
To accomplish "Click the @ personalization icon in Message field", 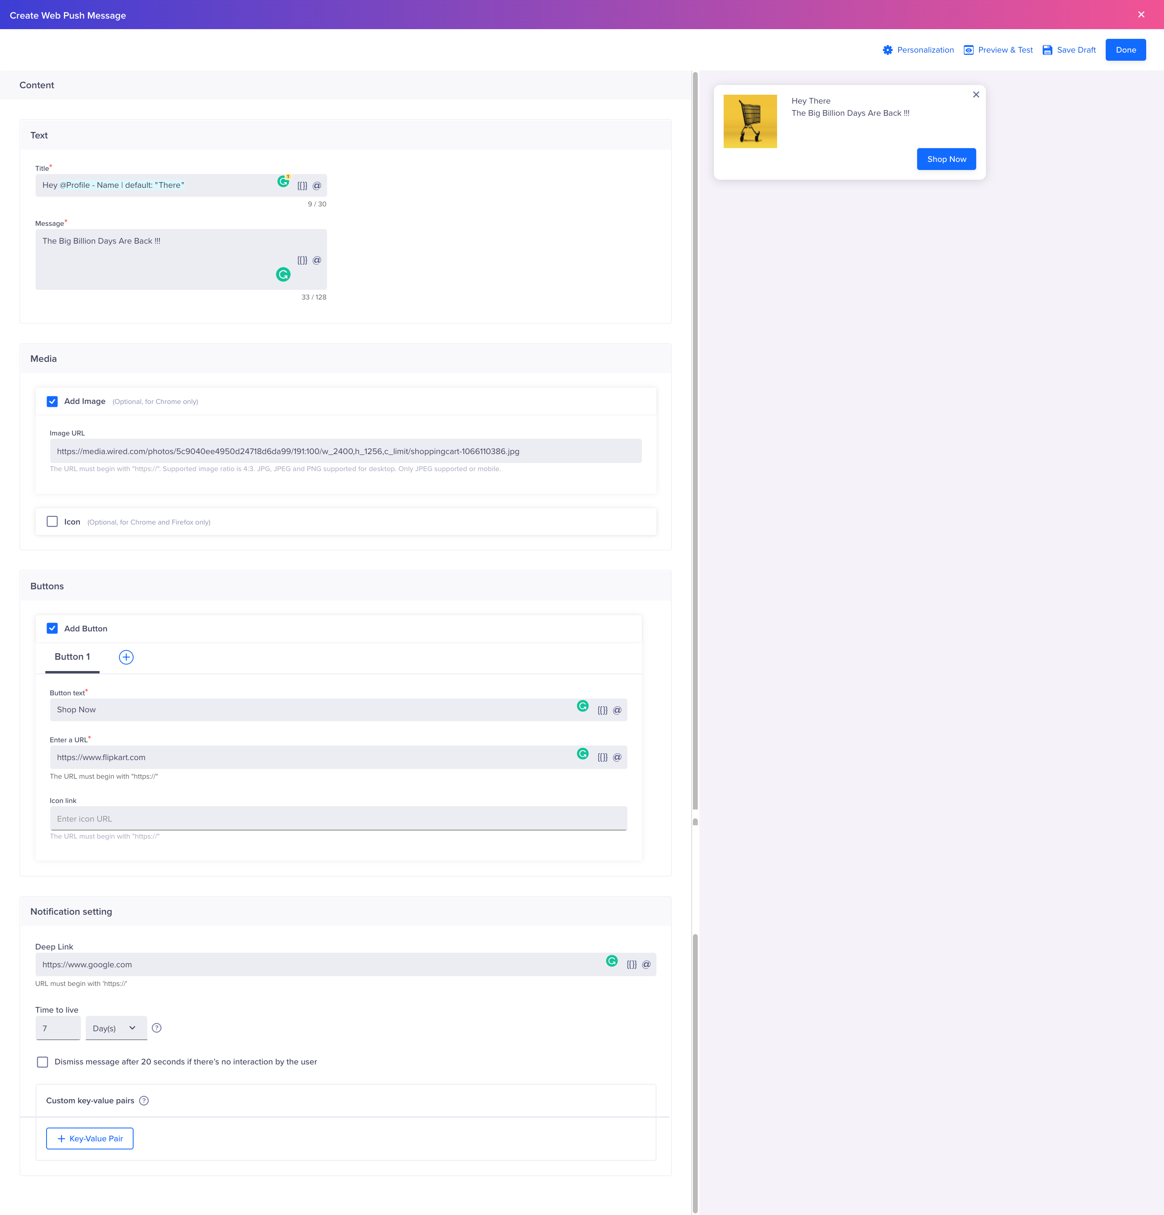I will click(317, 260).
